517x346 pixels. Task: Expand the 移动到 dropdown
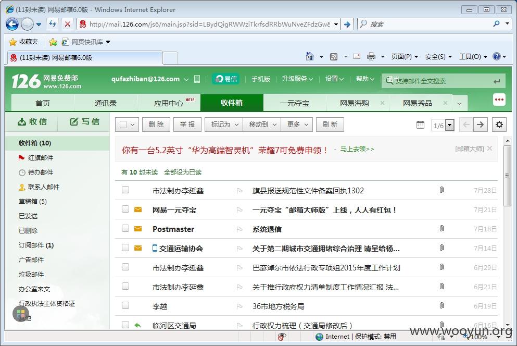point(262,125)
